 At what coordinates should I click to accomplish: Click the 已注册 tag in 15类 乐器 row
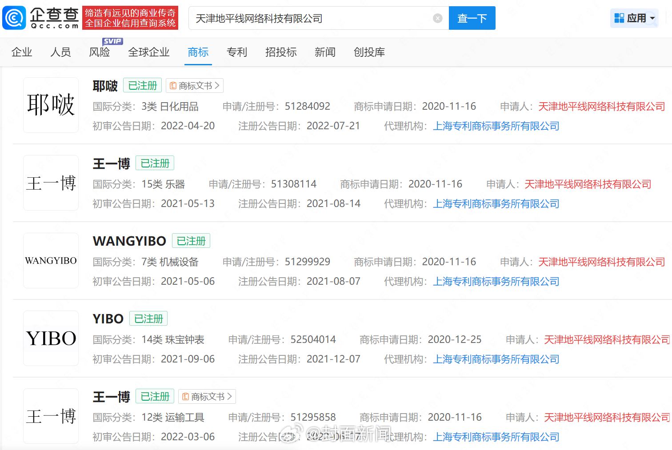coord(155,163)
